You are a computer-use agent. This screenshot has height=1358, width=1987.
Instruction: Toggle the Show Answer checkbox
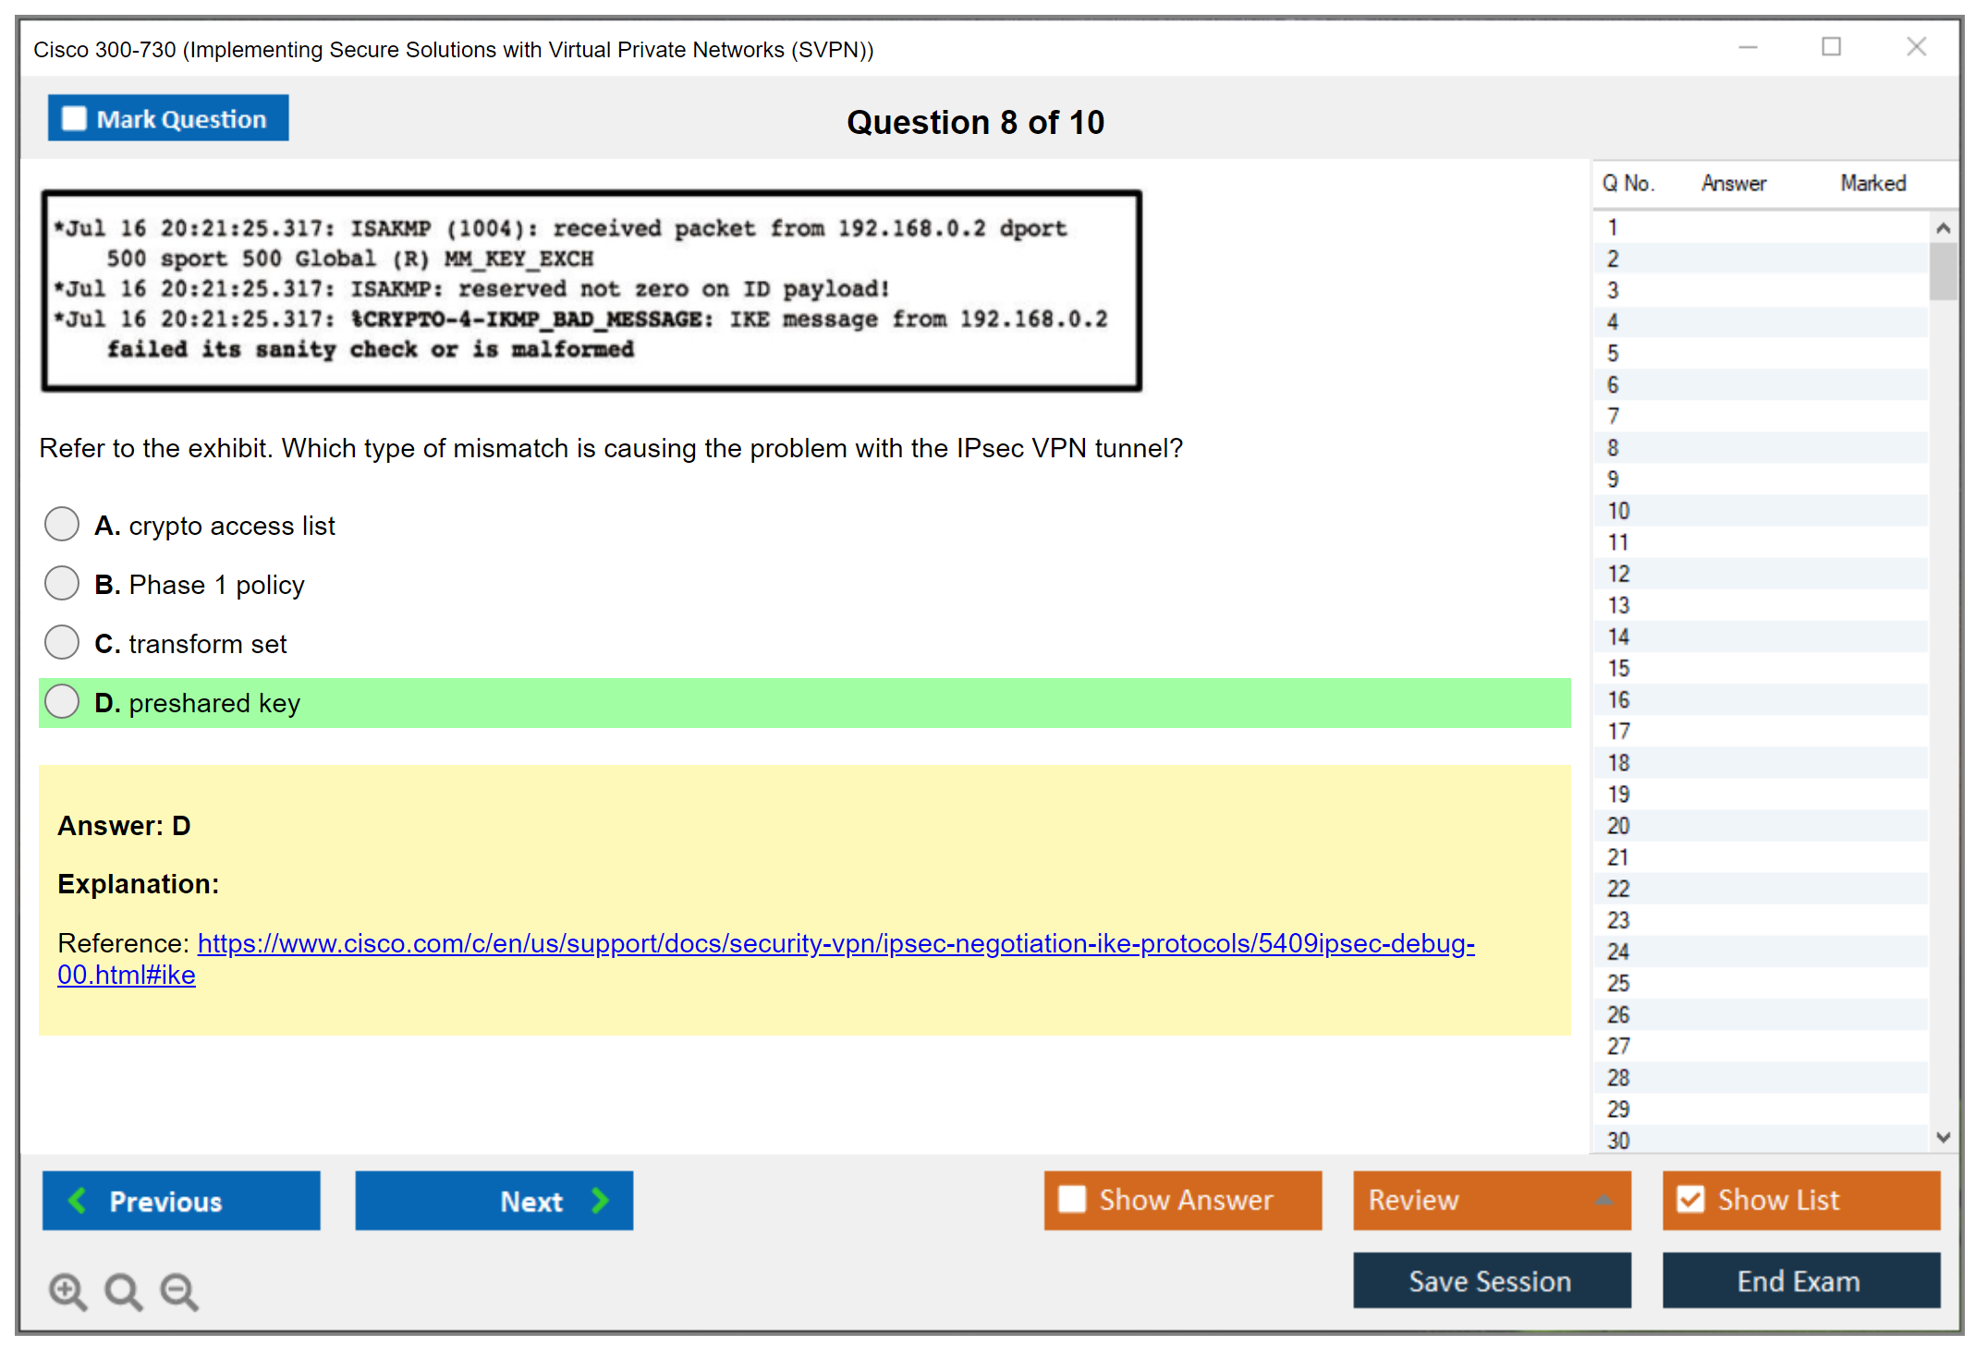(x=1072, y=1199)
